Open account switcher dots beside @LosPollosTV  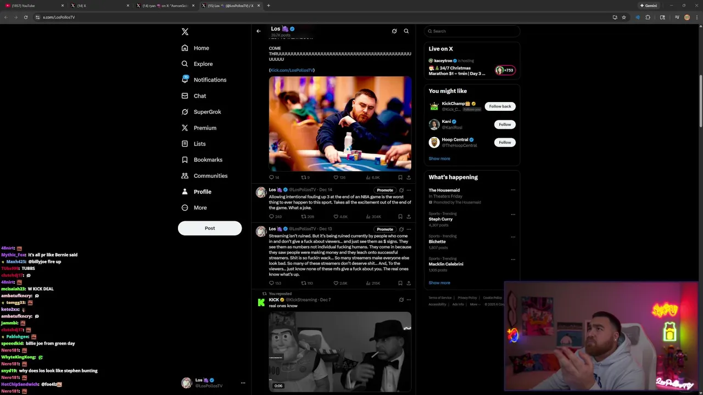[243, 383]
